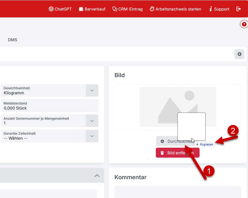Click into the Meldebestand field

click(49, 106)
